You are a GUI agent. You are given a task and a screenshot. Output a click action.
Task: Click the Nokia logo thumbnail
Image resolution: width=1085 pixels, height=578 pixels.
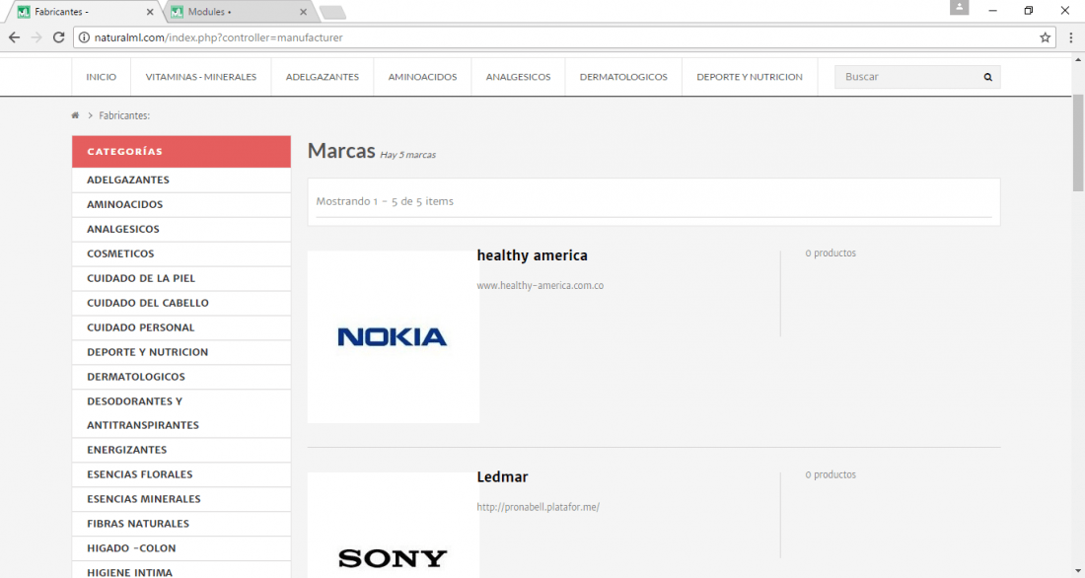click(393, 337)
